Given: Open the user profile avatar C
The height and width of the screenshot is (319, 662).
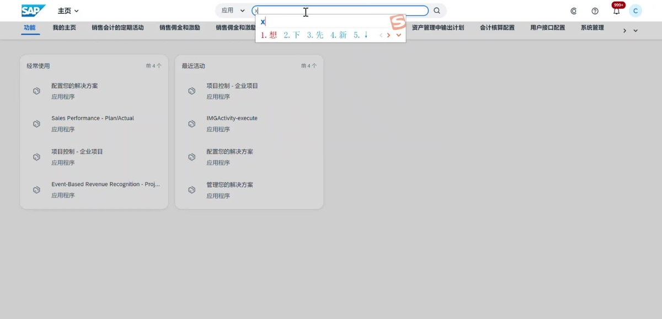Looking at the screenshot, I should pyautogui.click(x=636, y=11).
